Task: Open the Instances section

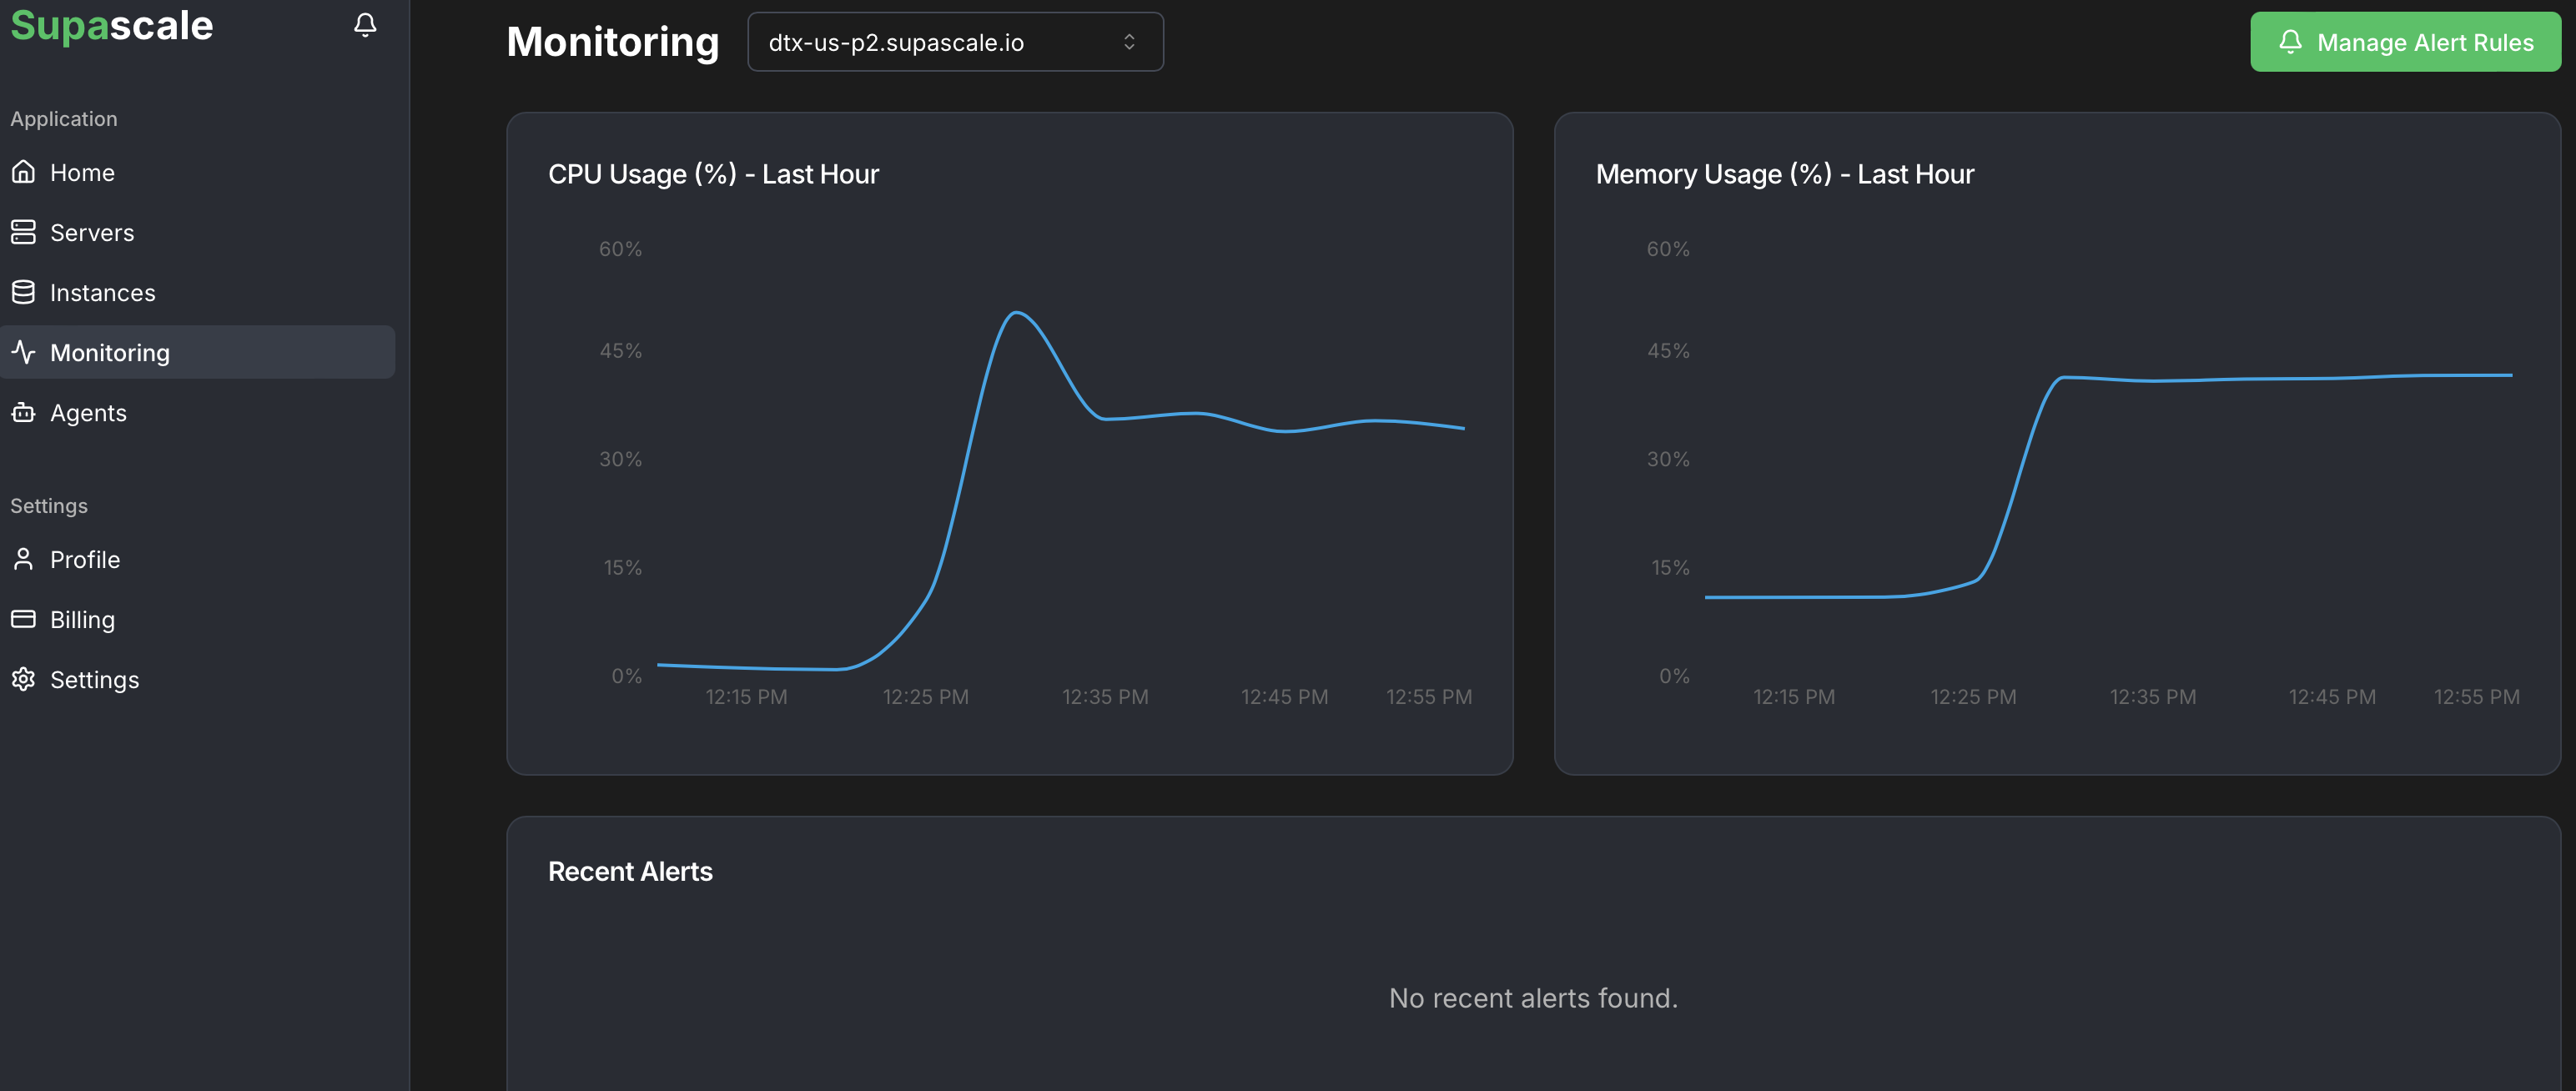Action: 103,292
